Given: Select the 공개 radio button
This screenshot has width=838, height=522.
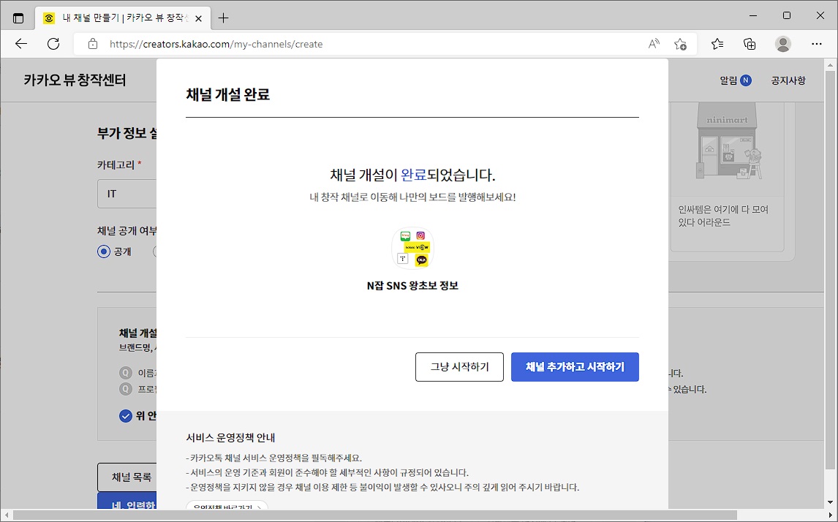Looking at the screenshot, I should [104, 251].
